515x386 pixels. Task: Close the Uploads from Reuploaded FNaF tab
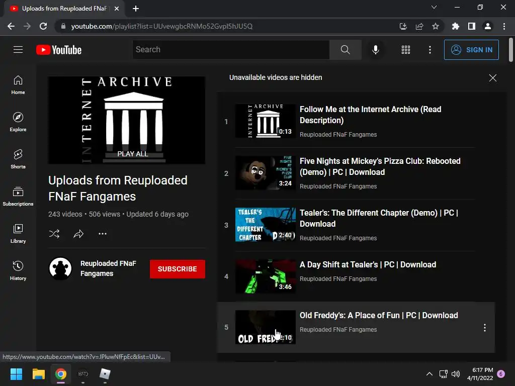(117, 9)
